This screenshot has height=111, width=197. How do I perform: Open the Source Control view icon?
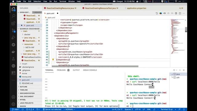(x=13, y=30)
